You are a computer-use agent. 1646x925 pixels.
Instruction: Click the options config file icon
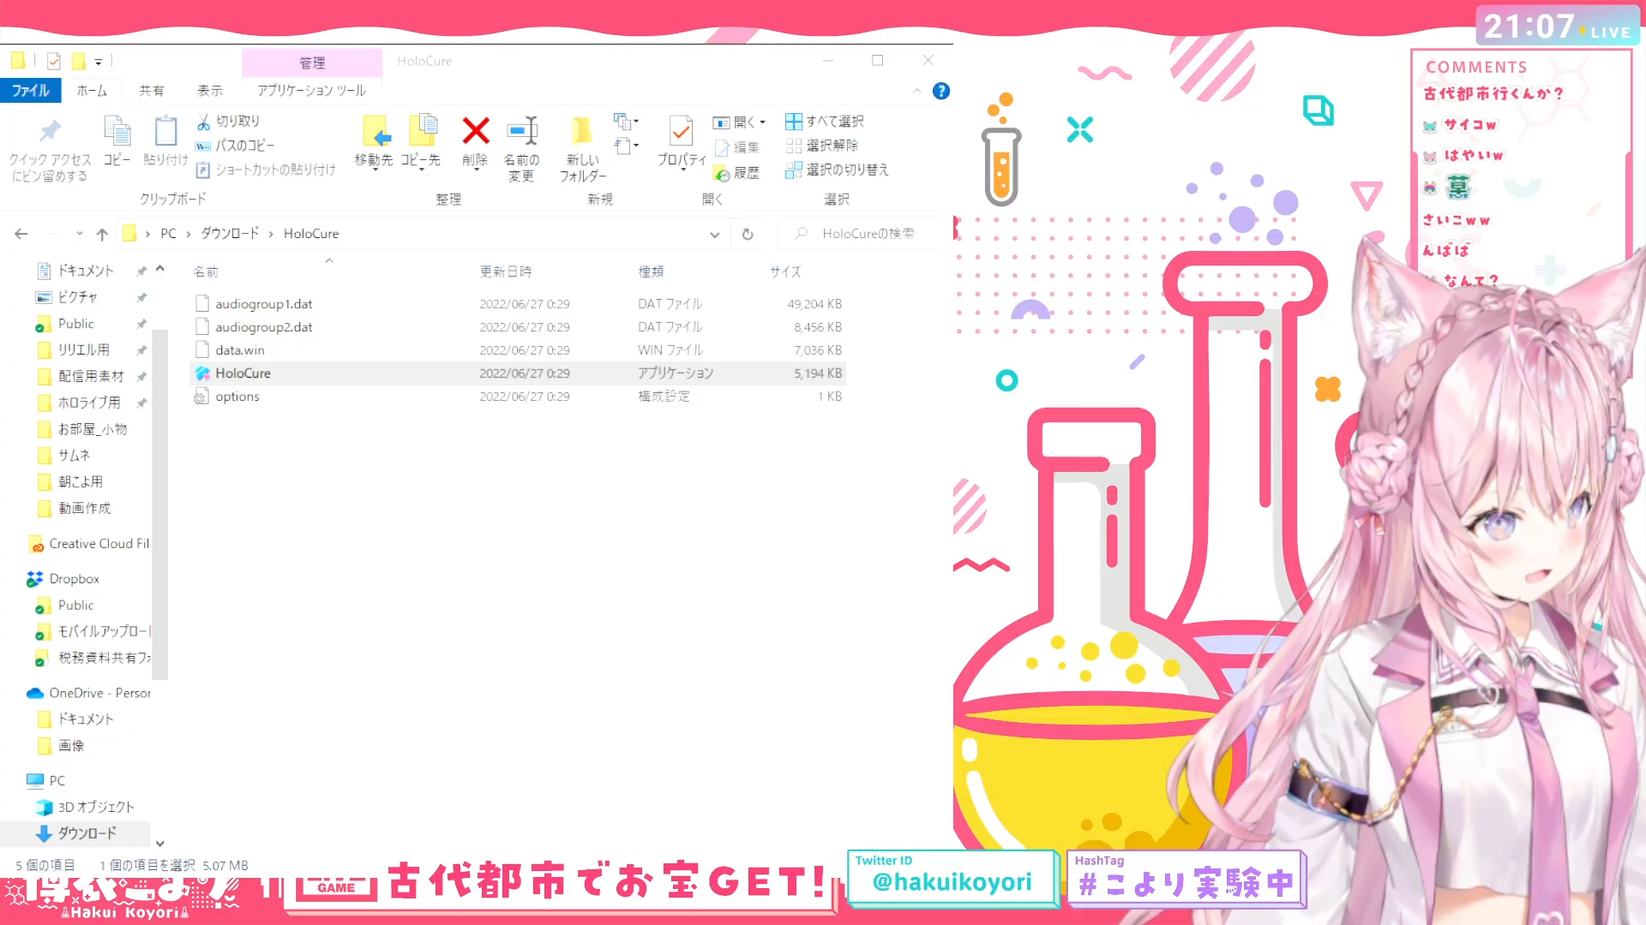pos(202,397)
